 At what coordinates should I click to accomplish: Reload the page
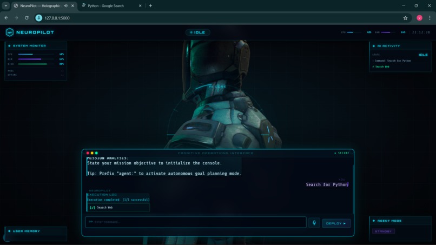[x=27, y=18]
